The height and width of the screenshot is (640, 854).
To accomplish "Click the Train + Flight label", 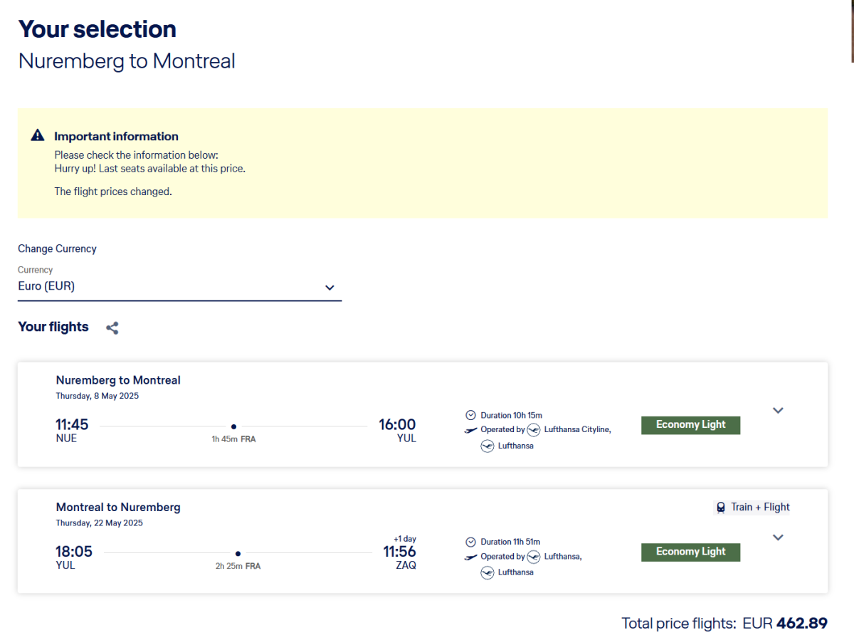I will point(759,508).
